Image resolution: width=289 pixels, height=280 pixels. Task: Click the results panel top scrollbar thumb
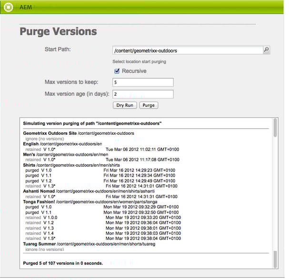[275, 128]
